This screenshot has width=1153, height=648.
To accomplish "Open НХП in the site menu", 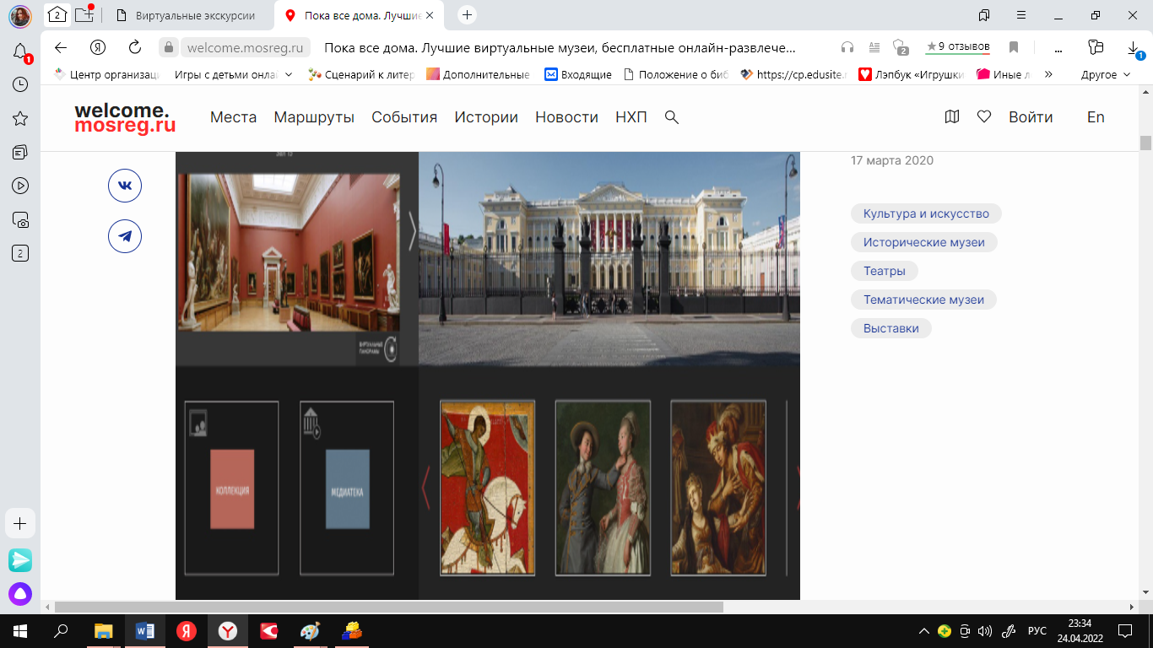I will [x=631, y=117].
